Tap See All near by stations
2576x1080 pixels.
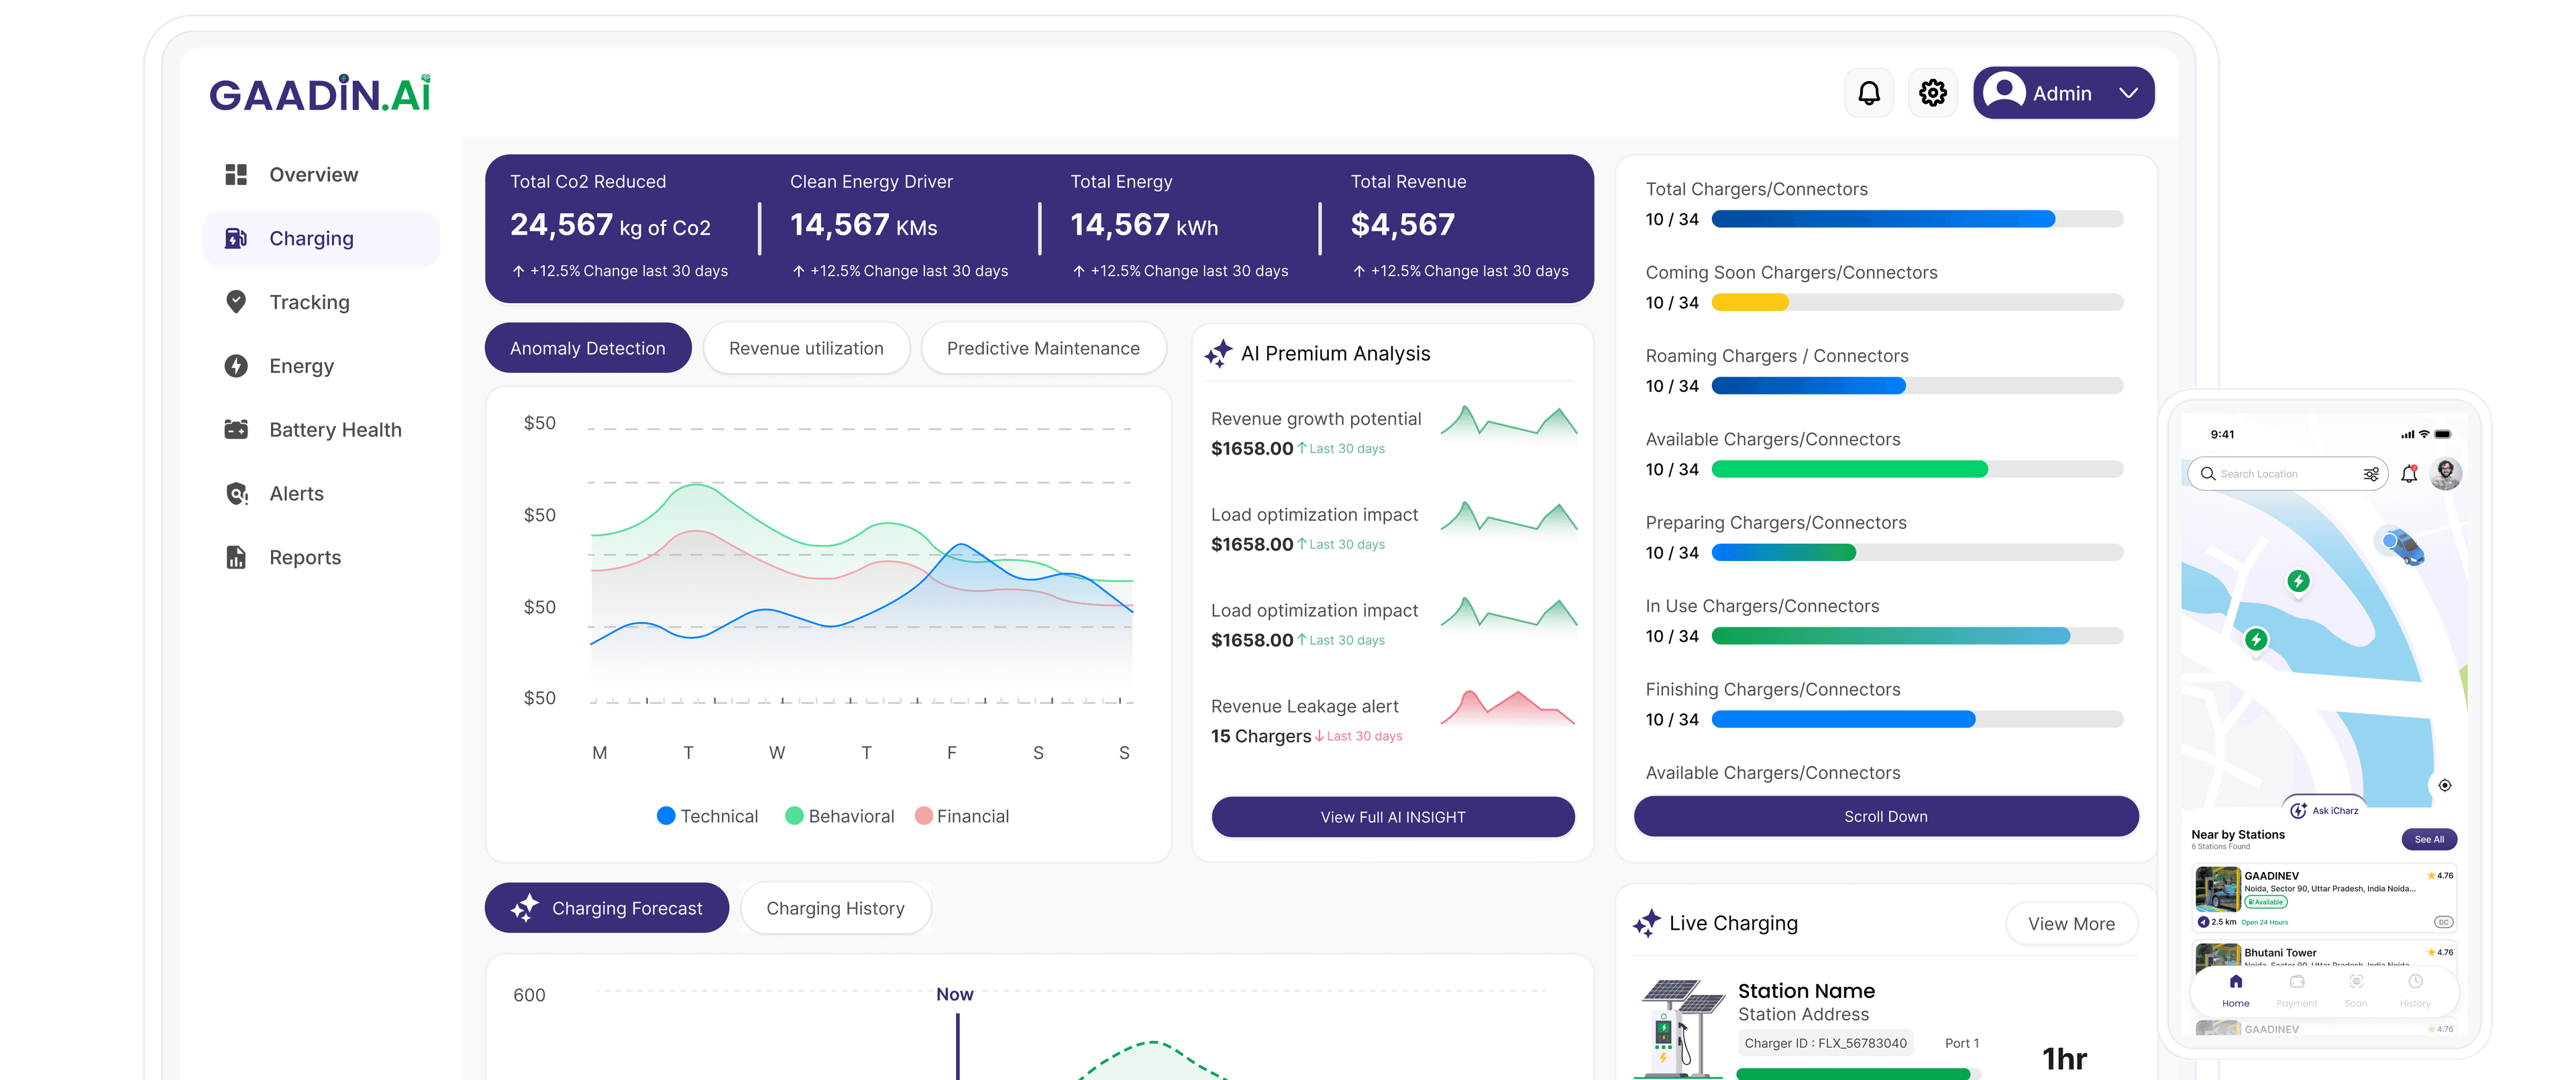tap(2429, 839)
